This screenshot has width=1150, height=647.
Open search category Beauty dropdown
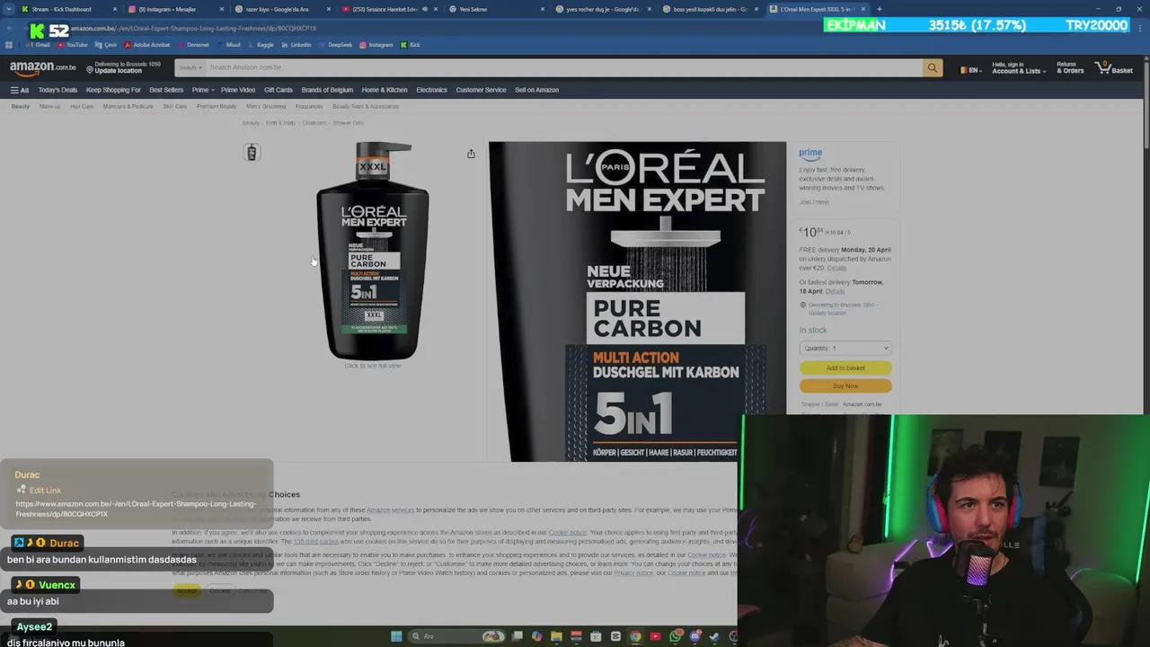pos(190,67)
